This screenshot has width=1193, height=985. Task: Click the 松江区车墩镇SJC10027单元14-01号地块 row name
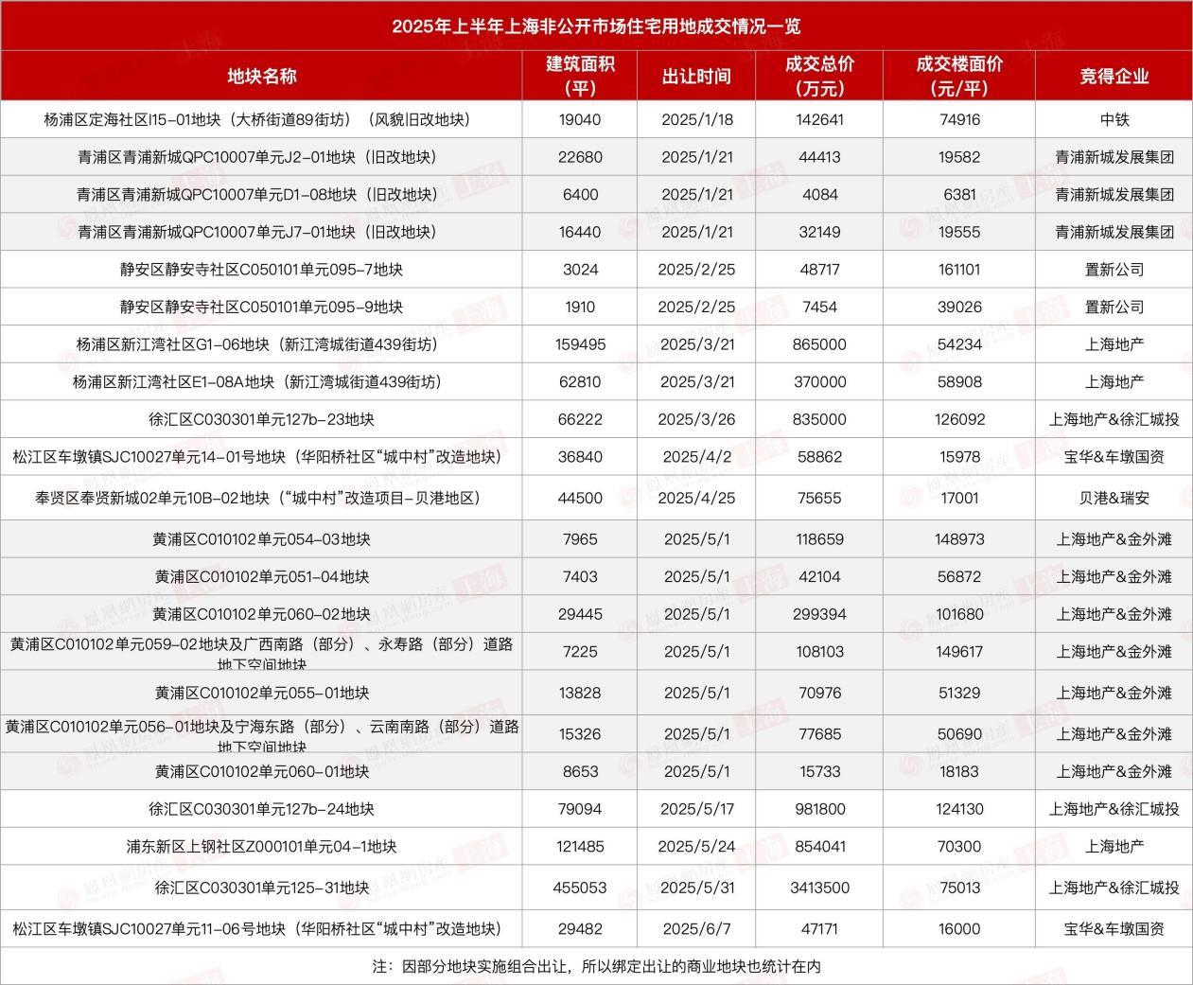coord(257,457)
